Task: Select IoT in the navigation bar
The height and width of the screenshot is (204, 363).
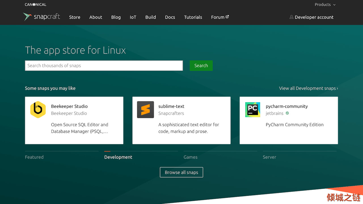Action: [133, 17]
